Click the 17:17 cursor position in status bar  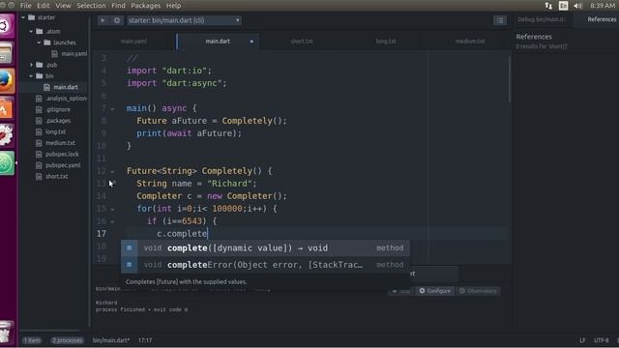click(145, 340)
